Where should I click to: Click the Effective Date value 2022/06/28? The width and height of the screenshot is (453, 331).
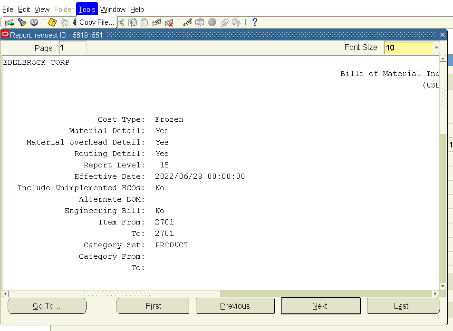(x=179, y=176)
